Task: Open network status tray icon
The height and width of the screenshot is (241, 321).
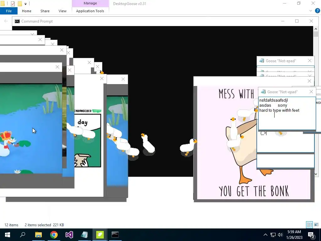Action: point(273,235)
